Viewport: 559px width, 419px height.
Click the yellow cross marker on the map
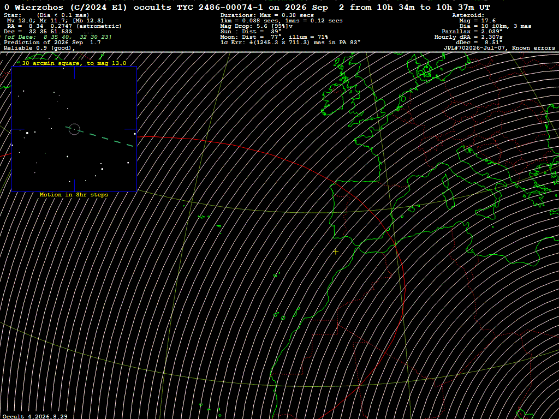[x=336, y=252]
